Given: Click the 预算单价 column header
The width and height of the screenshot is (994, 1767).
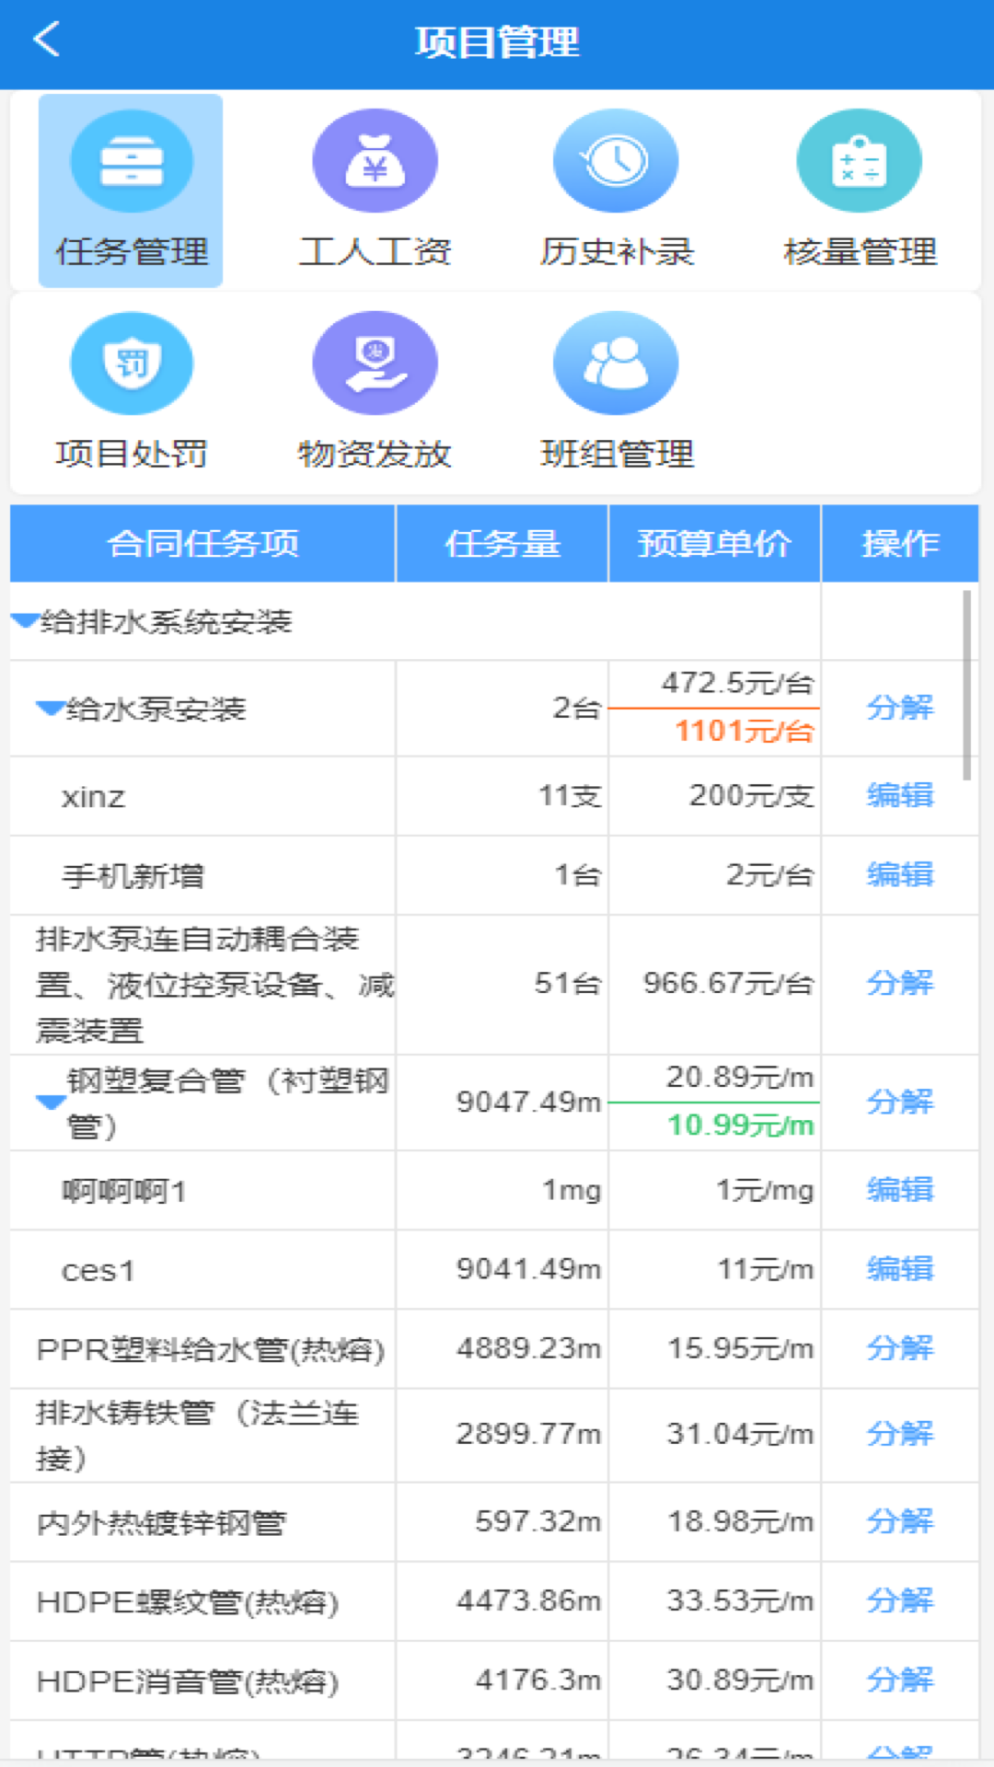Looking at the screenshot, I should coord(714,544).
